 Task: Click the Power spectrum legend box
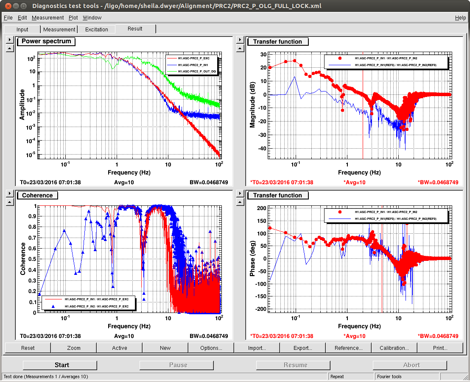click(192, 65)
